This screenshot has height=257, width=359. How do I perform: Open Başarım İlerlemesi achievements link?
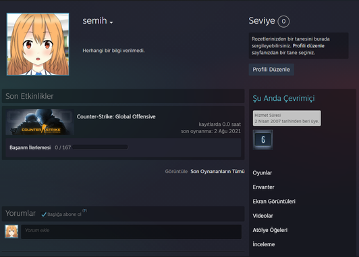click(30, 147)
